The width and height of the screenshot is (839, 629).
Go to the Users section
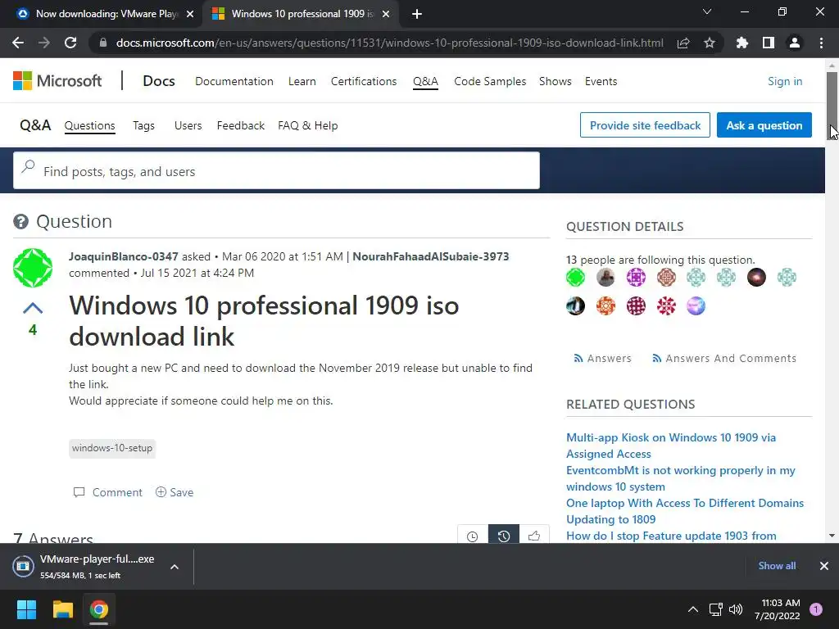[188, 125]
